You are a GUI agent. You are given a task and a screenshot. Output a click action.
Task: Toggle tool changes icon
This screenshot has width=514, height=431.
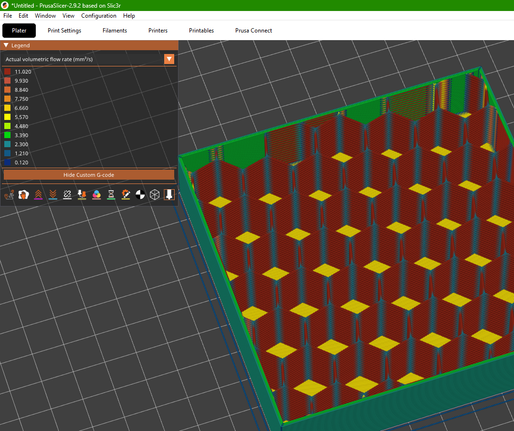82,194
